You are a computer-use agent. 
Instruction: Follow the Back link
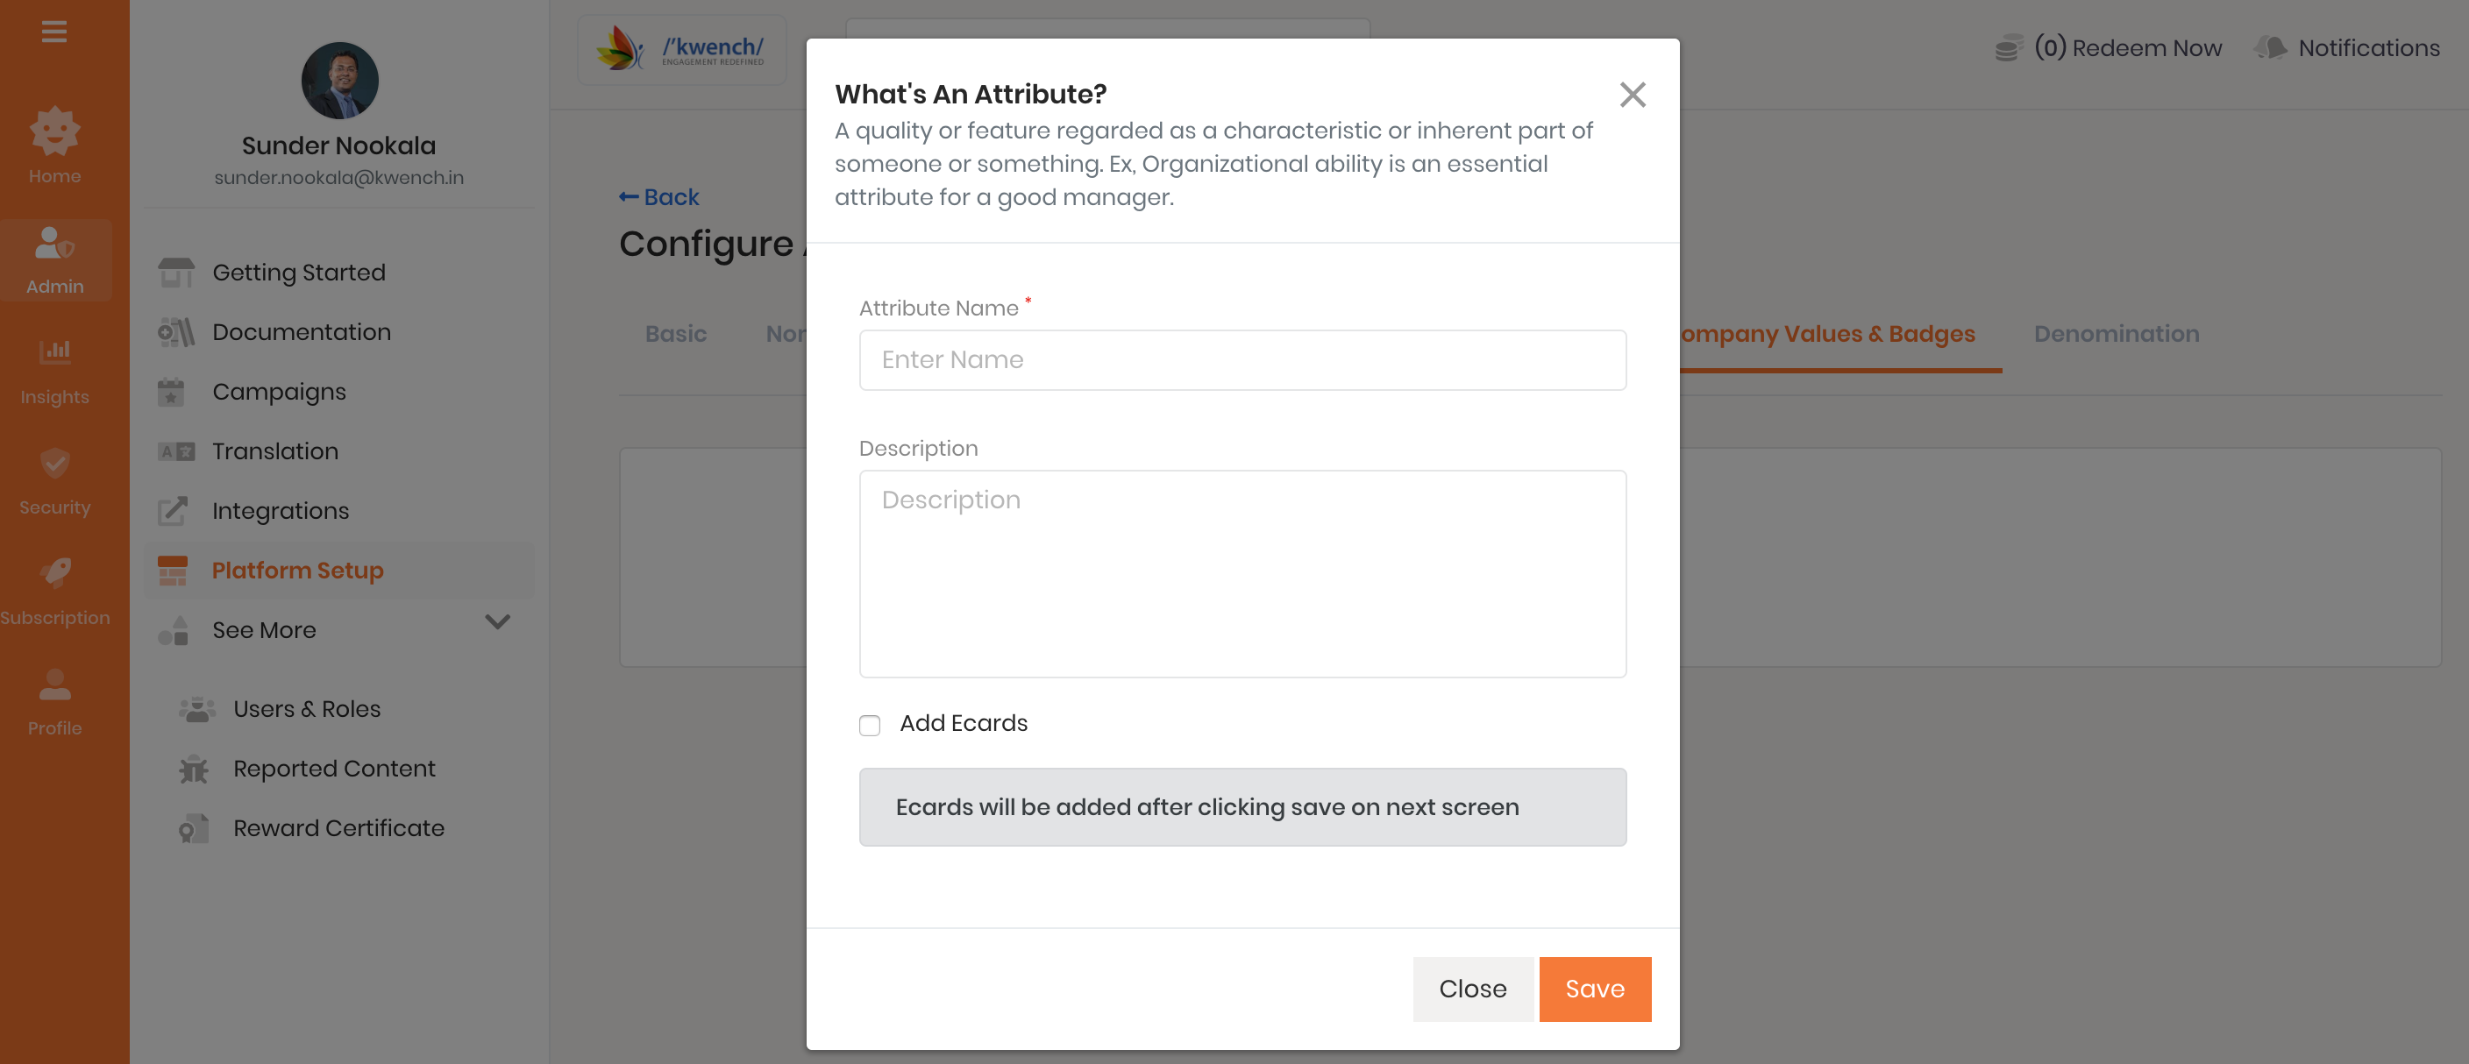tap(659, 197)
